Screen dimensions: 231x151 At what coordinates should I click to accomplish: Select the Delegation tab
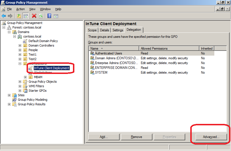(x=134, y=30)
